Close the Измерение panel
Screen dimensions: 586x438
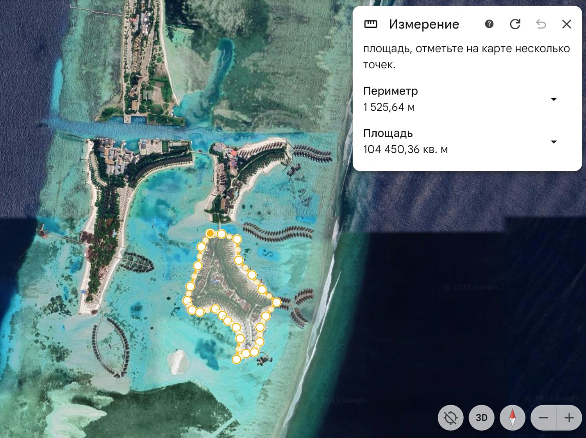coord(566,24)
